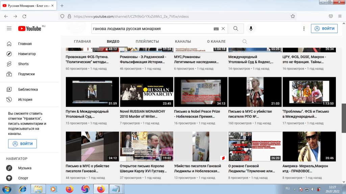Activate voice search microphone
This screenshot has width=346, height=194.
[251, 29]
